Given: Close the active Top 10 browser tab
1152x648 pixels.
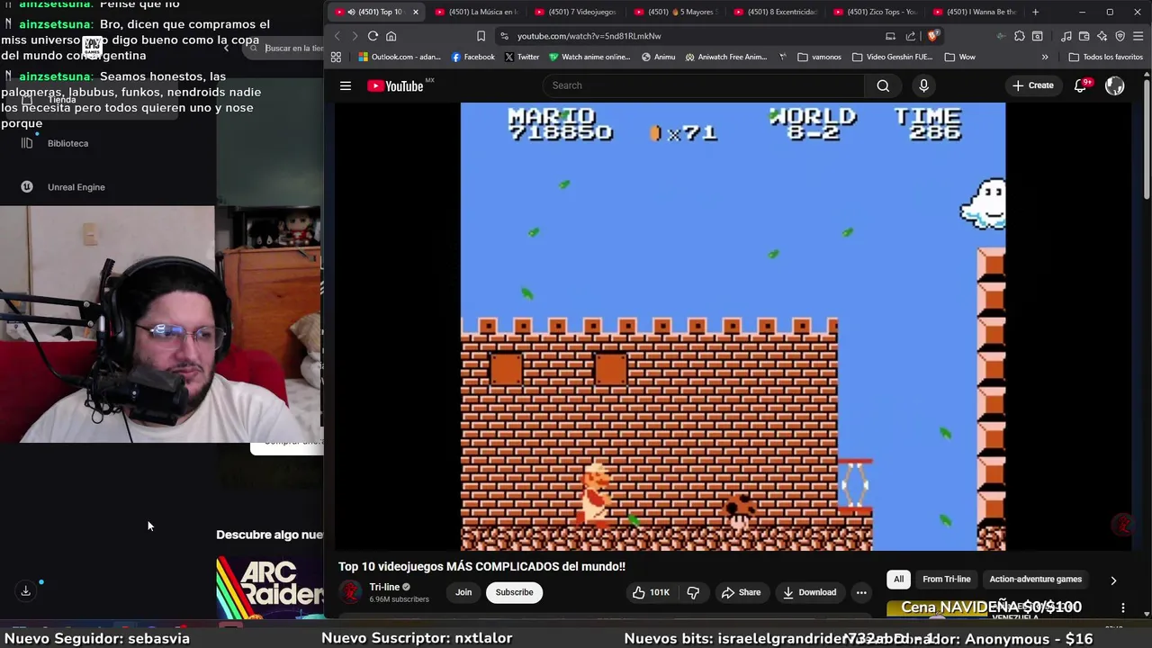Looking at the screenshot, I should point(416,12).
